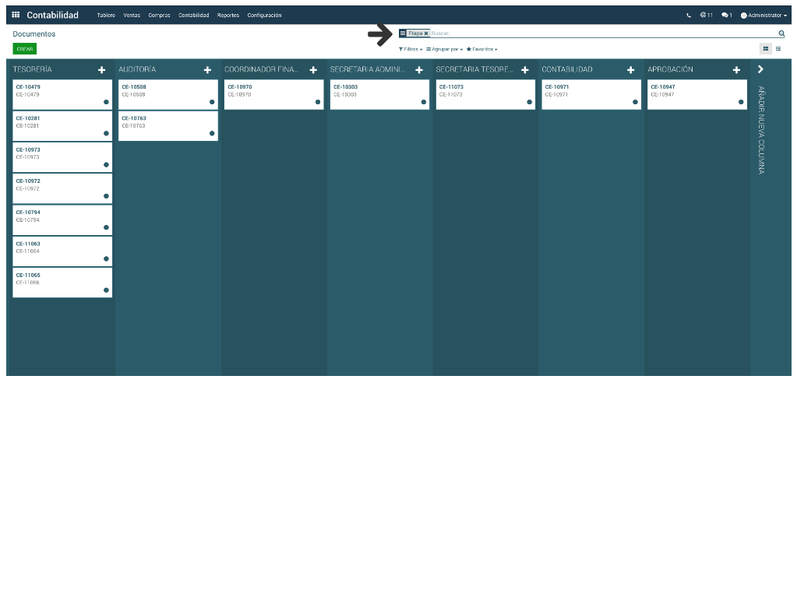Screen dimensions: 797x597
Task: Open the activities counter showing 11
Action: [x=706, y=16]
